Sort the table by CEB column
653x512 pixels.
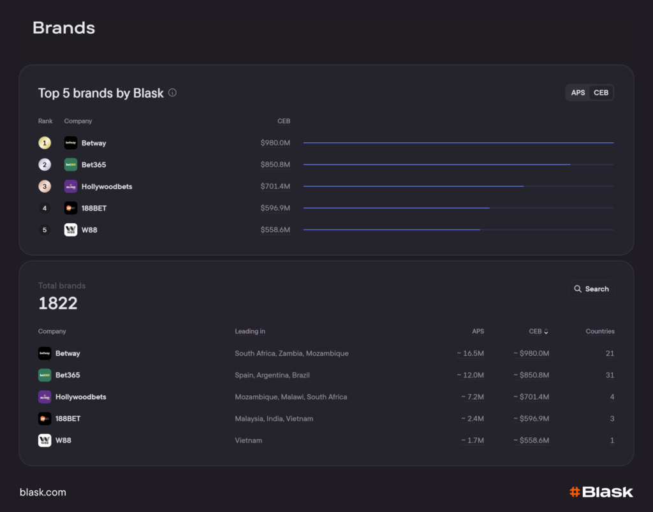click(x=538, y=332)
